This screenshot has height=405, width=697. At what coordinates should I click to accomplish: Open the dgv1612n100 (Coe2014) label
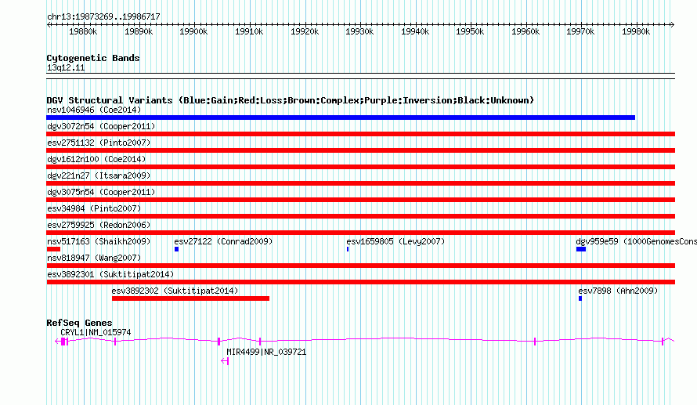click(x=96, y=159)
